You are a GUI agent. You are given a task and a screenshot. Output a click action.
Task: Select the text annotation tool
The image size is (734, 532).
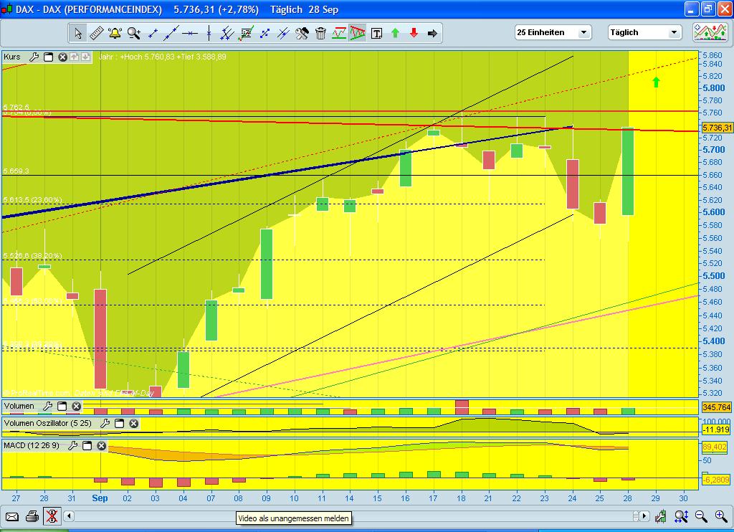tap(376, 33)
